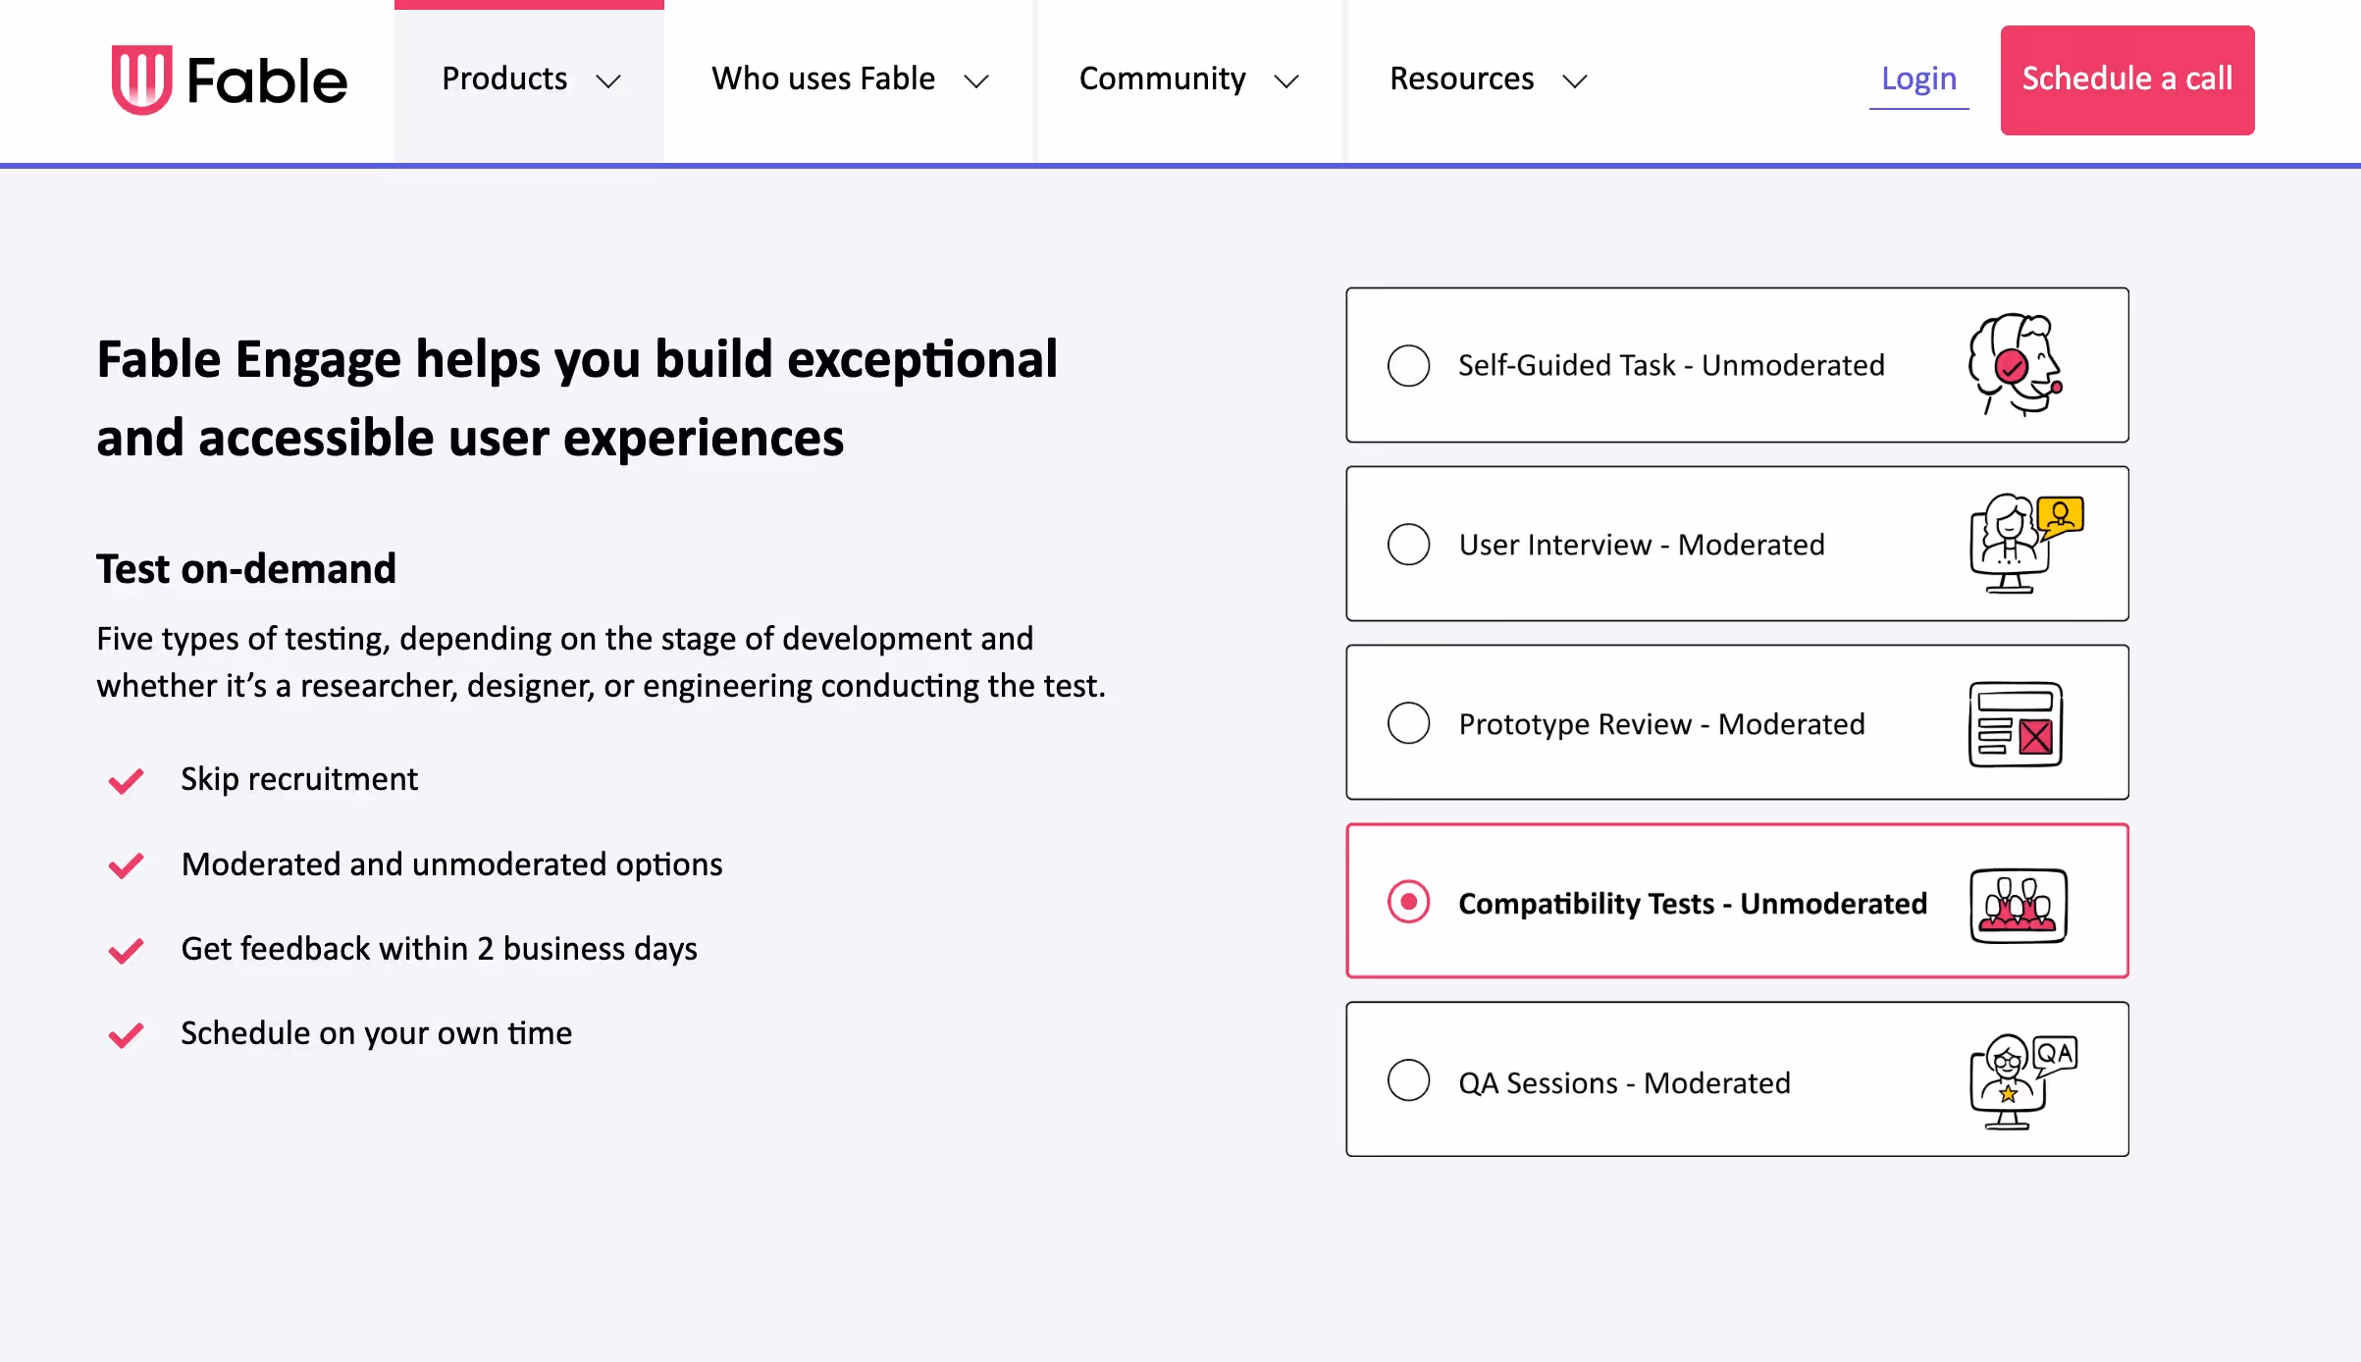Select the Self-Guided Task - Unmoderated radio button
This screenshot has height=1362, width=2361.
(1408, 365)
